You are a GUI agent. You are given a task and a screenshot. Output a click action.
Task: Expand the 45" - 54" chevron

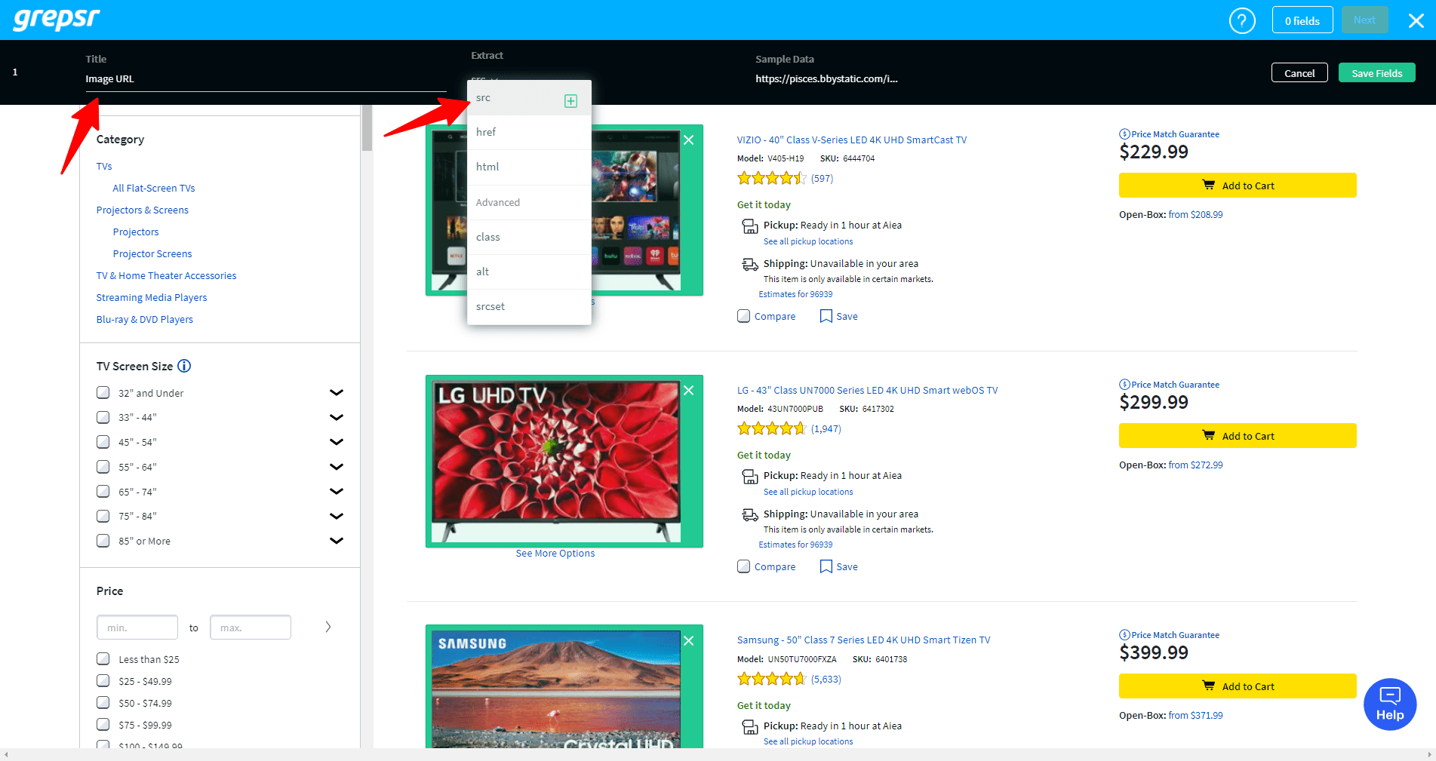point(337,442)
